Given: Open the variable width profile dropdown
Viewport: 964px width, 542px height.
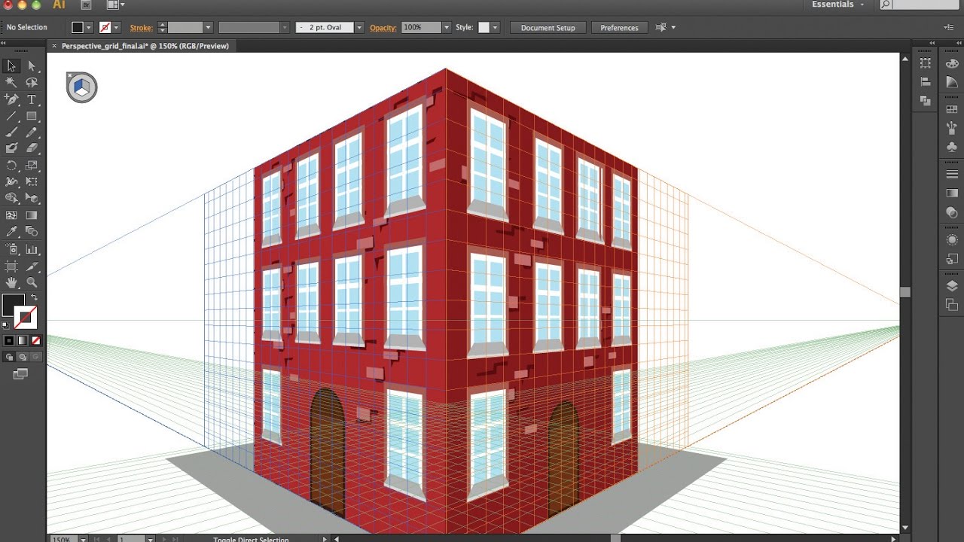Looking at the screenshot, I should [284, 28].
